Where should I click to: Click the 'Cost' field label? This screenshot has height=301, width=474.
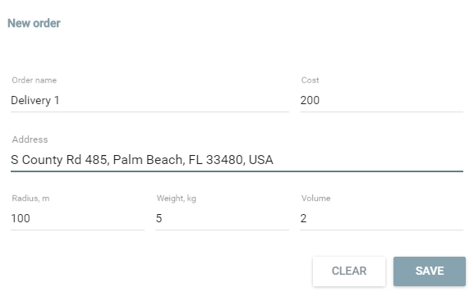point(310,80)
